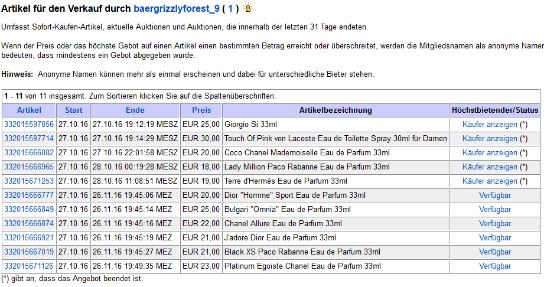The image size is (544, 287).
Task: Select title text Giorgio Si 33ml
Action: (x=250, y=125)
